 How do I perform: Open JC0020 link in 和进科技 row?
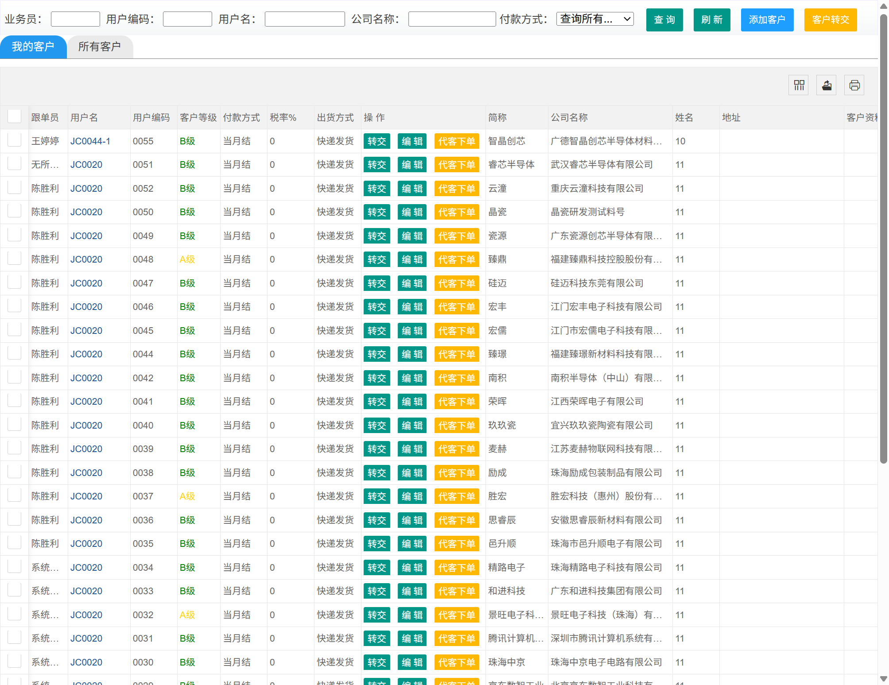pyautogui.click(x=86, y=591)
